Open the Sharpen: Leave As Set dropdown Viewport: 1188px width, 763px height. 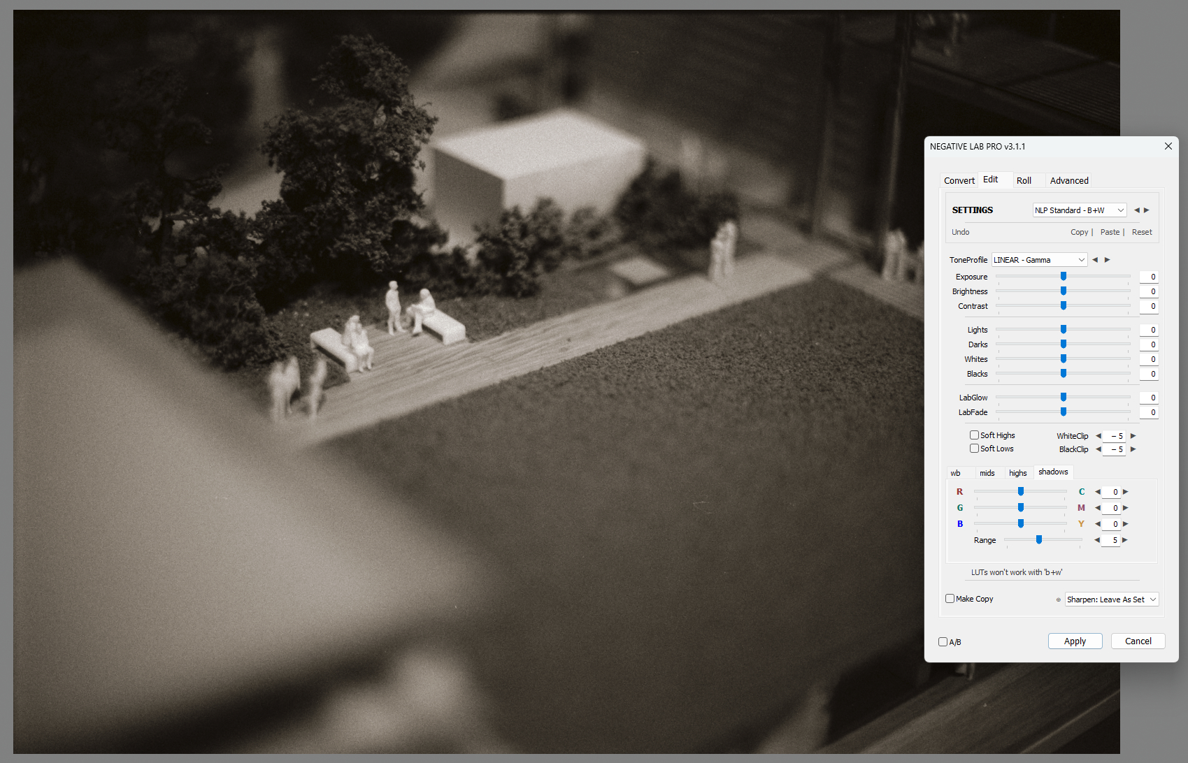(1112, 599)
